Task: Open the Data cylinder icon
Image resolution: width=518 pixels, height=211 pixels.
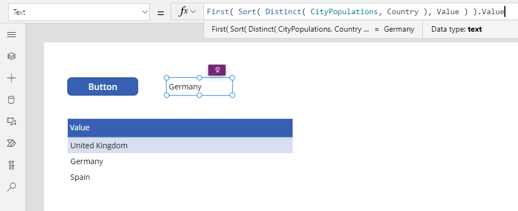Action: 11,100
